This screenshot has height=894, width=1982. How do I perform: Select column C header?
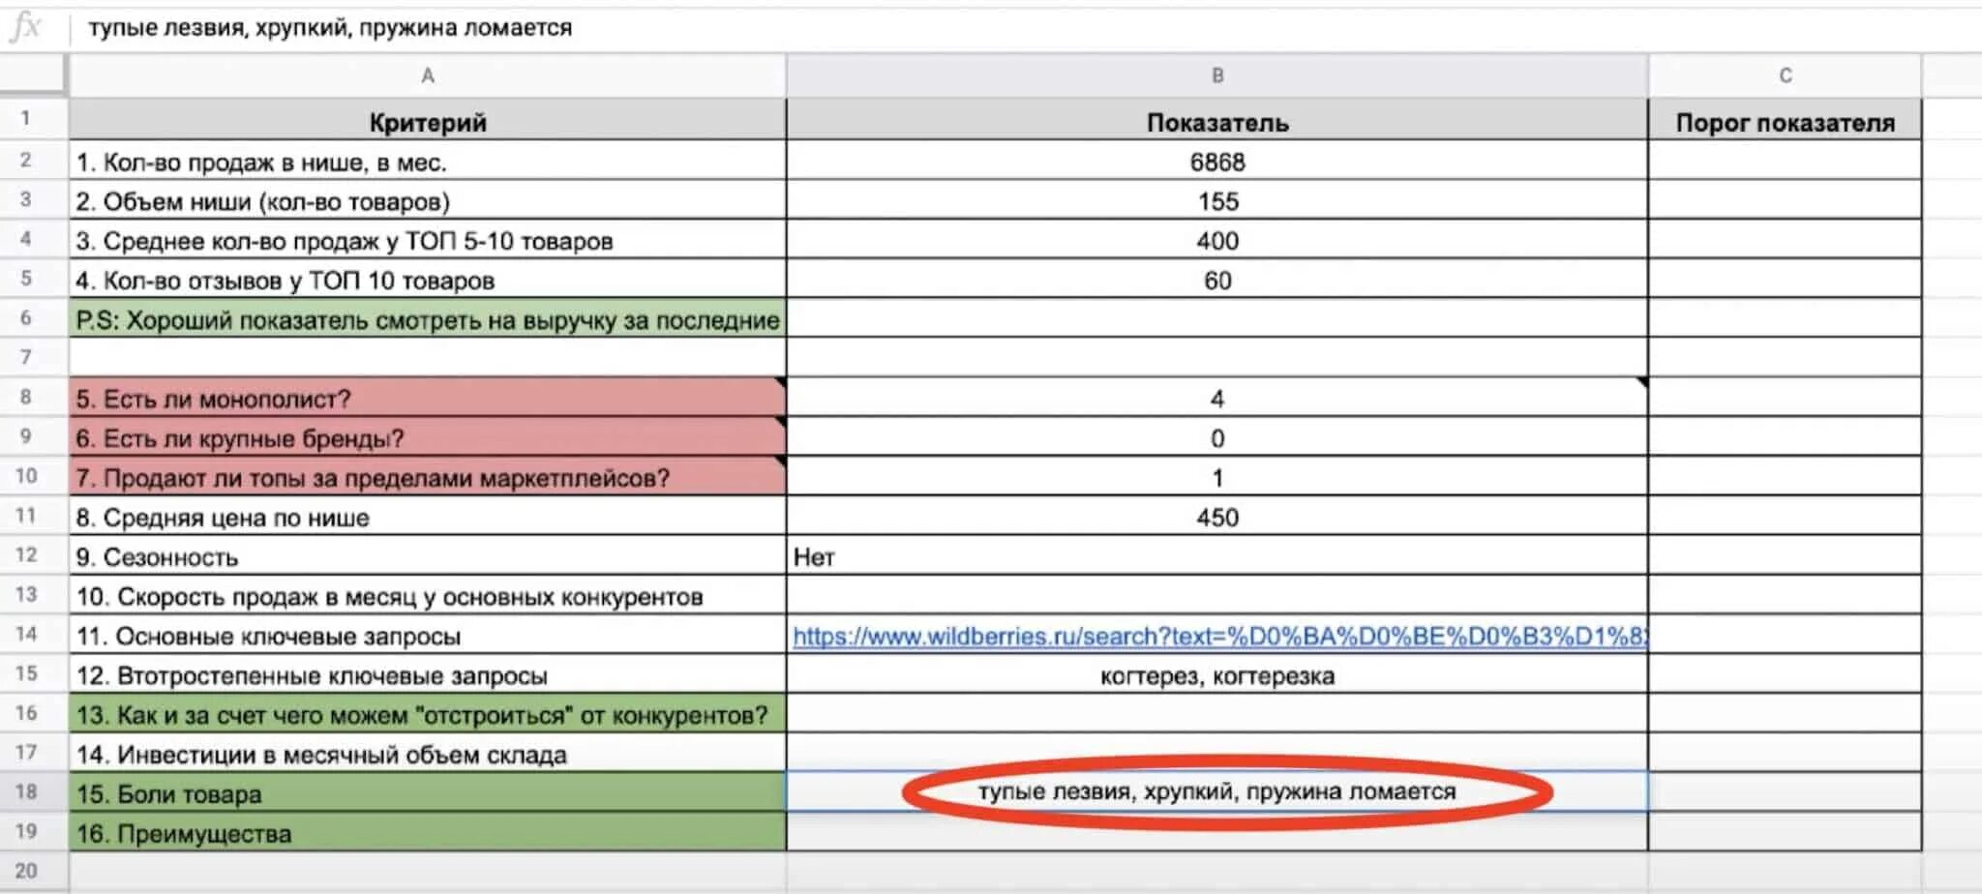tap(1785, 75)
